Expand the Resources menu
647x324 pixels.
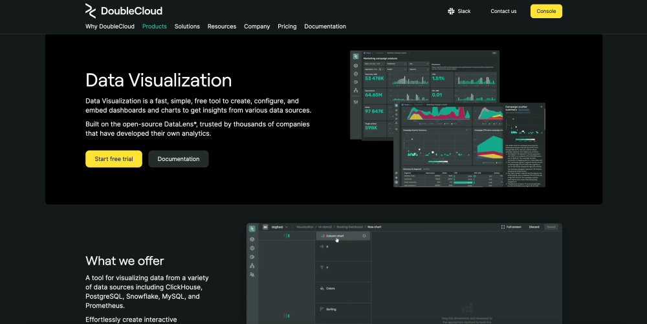(x=221, y=27)
